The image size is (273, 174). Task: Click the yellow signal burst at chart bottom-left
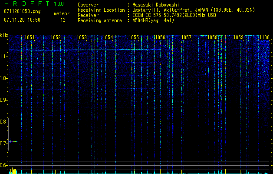(13, 171)
